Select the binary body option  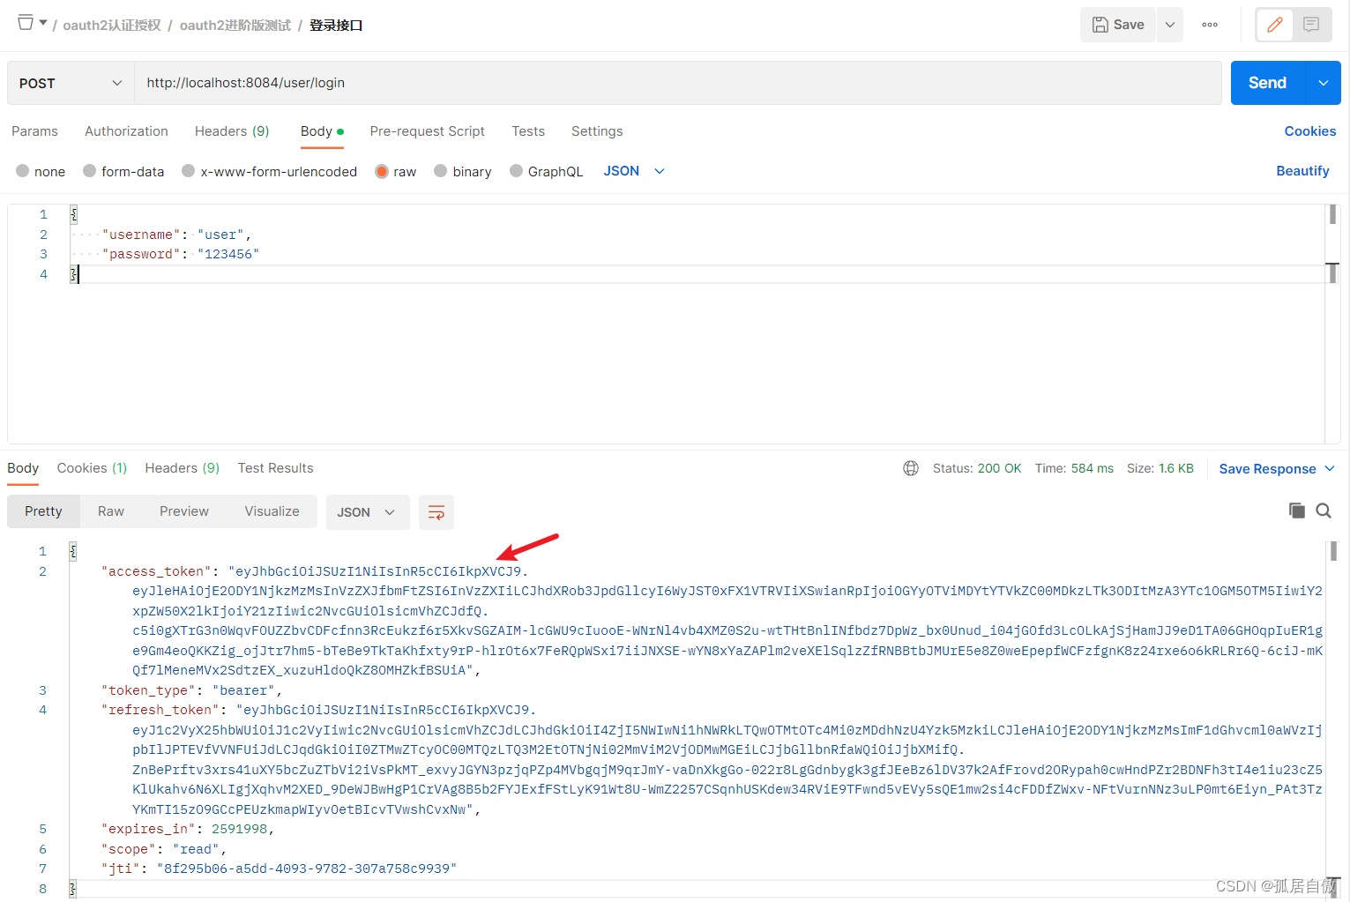coord(441,171)
